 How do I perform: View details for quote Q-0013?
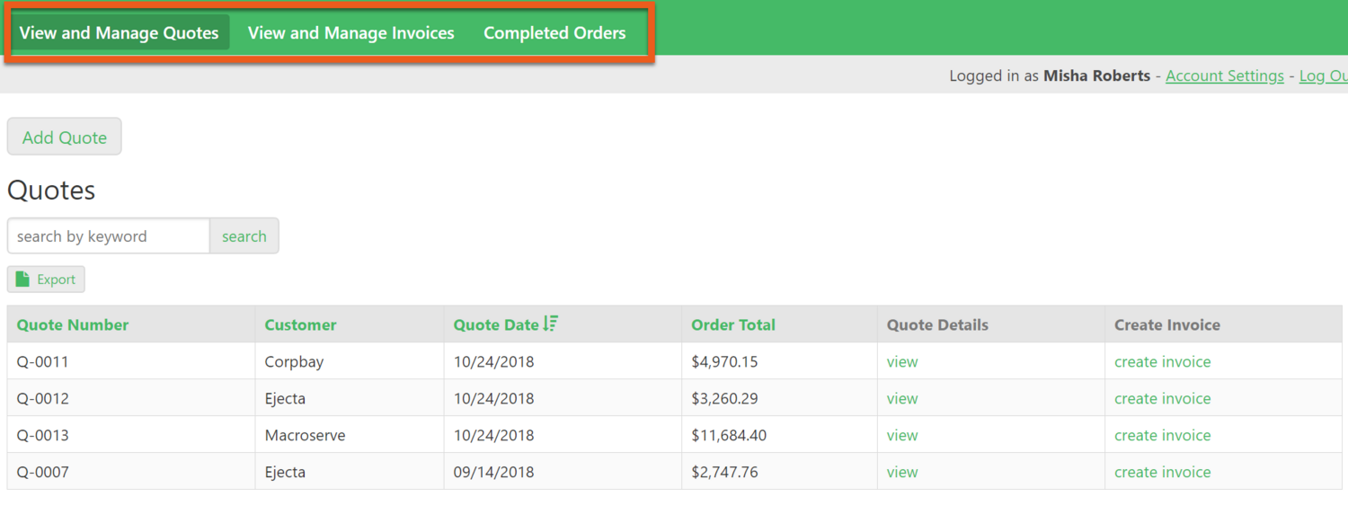pyautogui.click(x=902, y=436)
